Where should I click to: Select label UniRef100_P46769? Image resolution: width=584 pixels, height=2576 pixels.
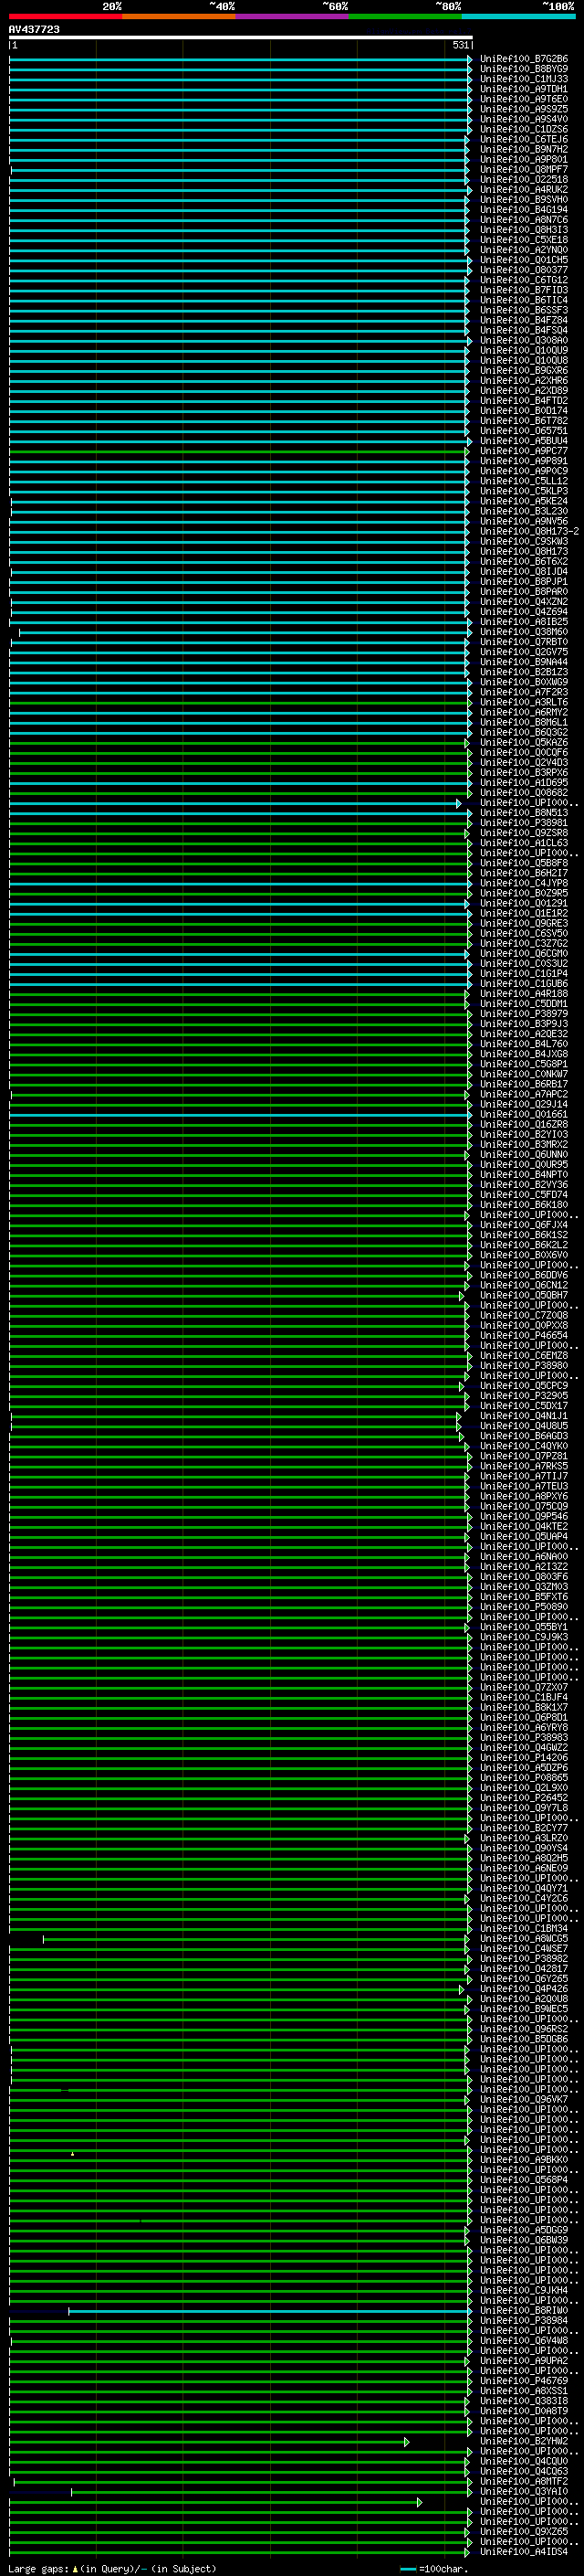[x=523, y=2381]
